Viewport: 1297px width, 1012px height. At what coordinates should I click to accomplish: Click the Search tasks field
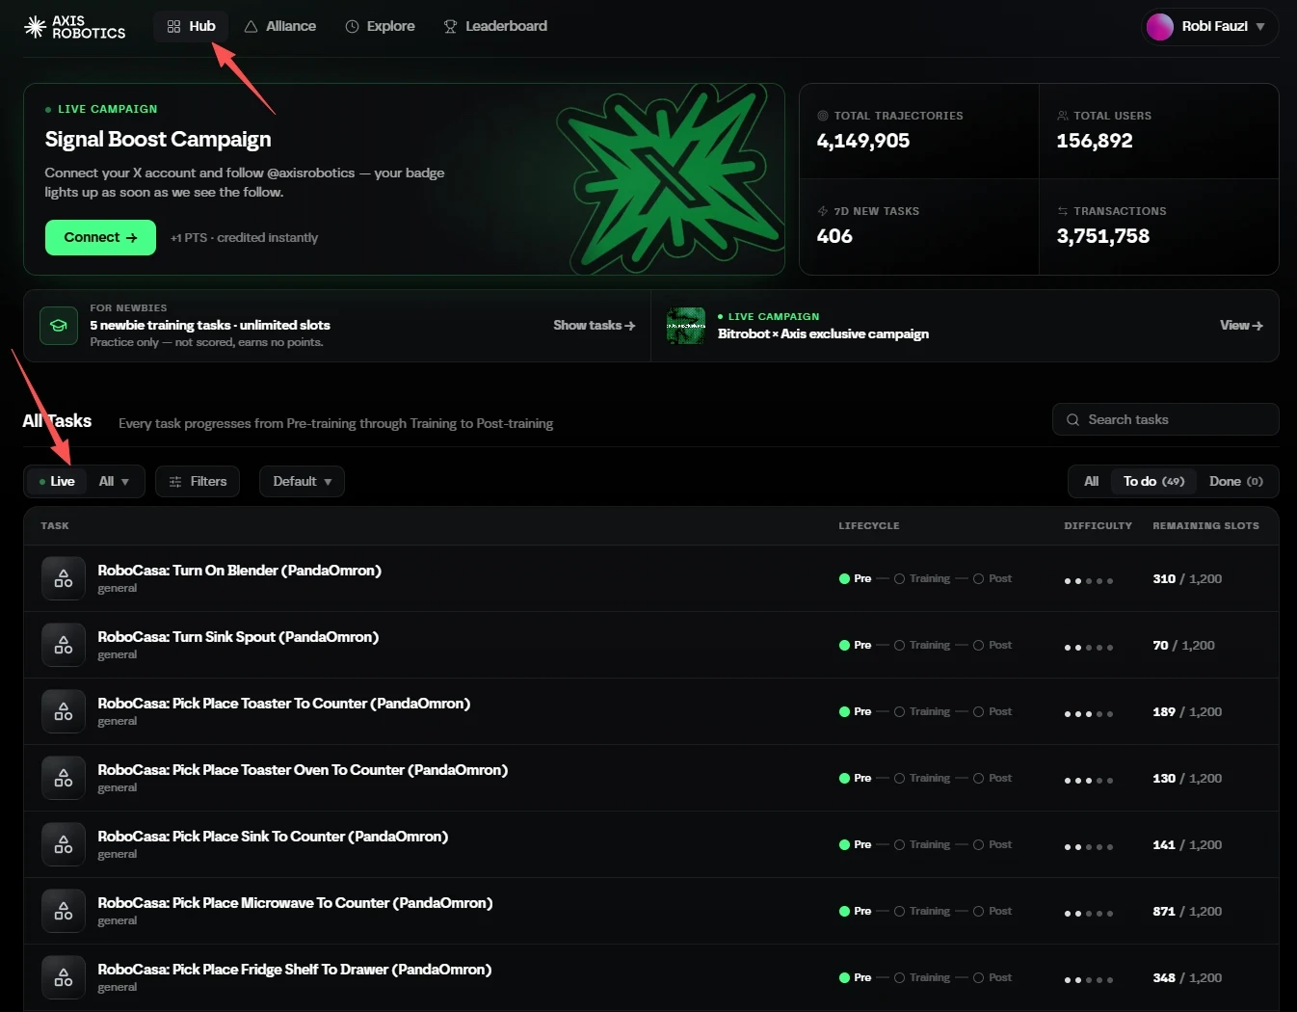(1165, 420)
